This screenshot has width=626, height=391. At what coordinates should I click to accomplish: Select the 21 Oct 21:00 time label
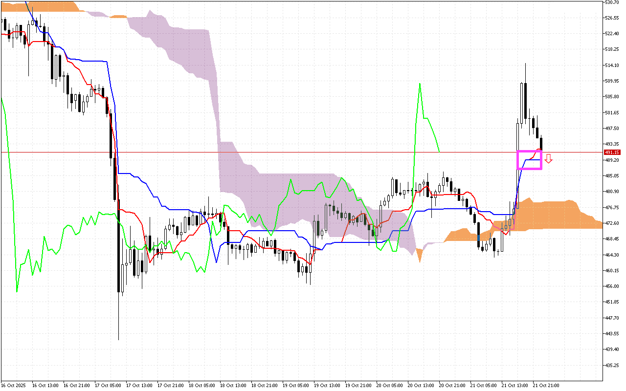coord(546,385)
